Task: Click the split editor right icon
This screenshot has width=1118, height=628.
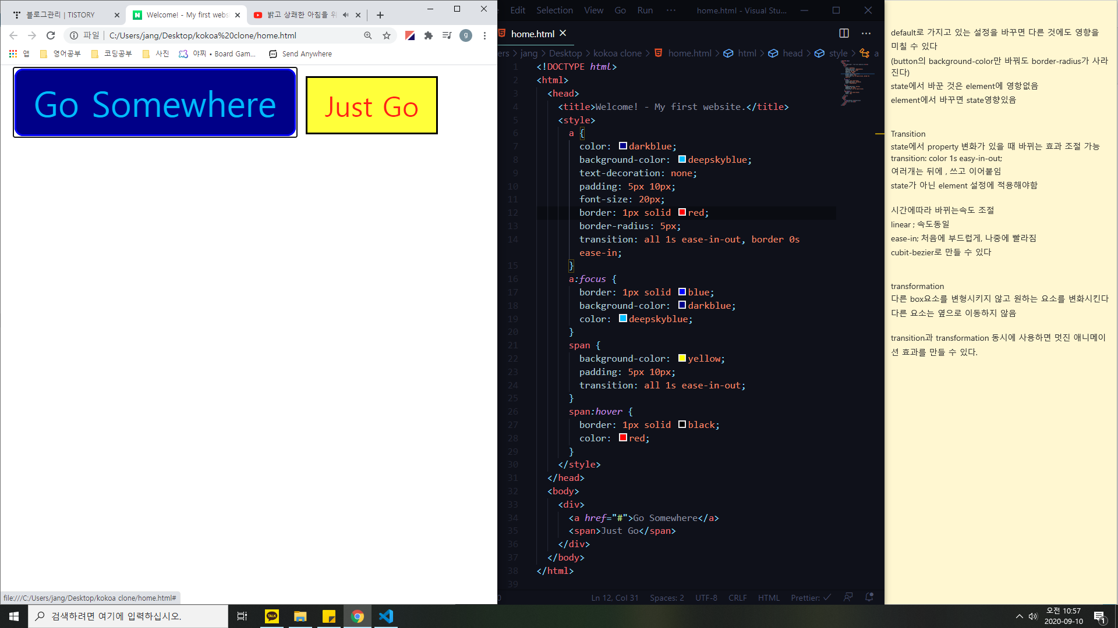Action: [844, 34]
